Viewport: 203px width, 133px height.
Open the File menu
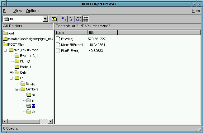tap(6, 11)
